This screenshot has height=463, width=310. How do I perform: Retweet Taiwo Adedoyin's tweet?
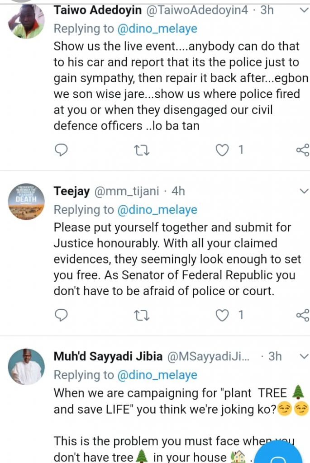pyautogui.click(x=142, y=150)
